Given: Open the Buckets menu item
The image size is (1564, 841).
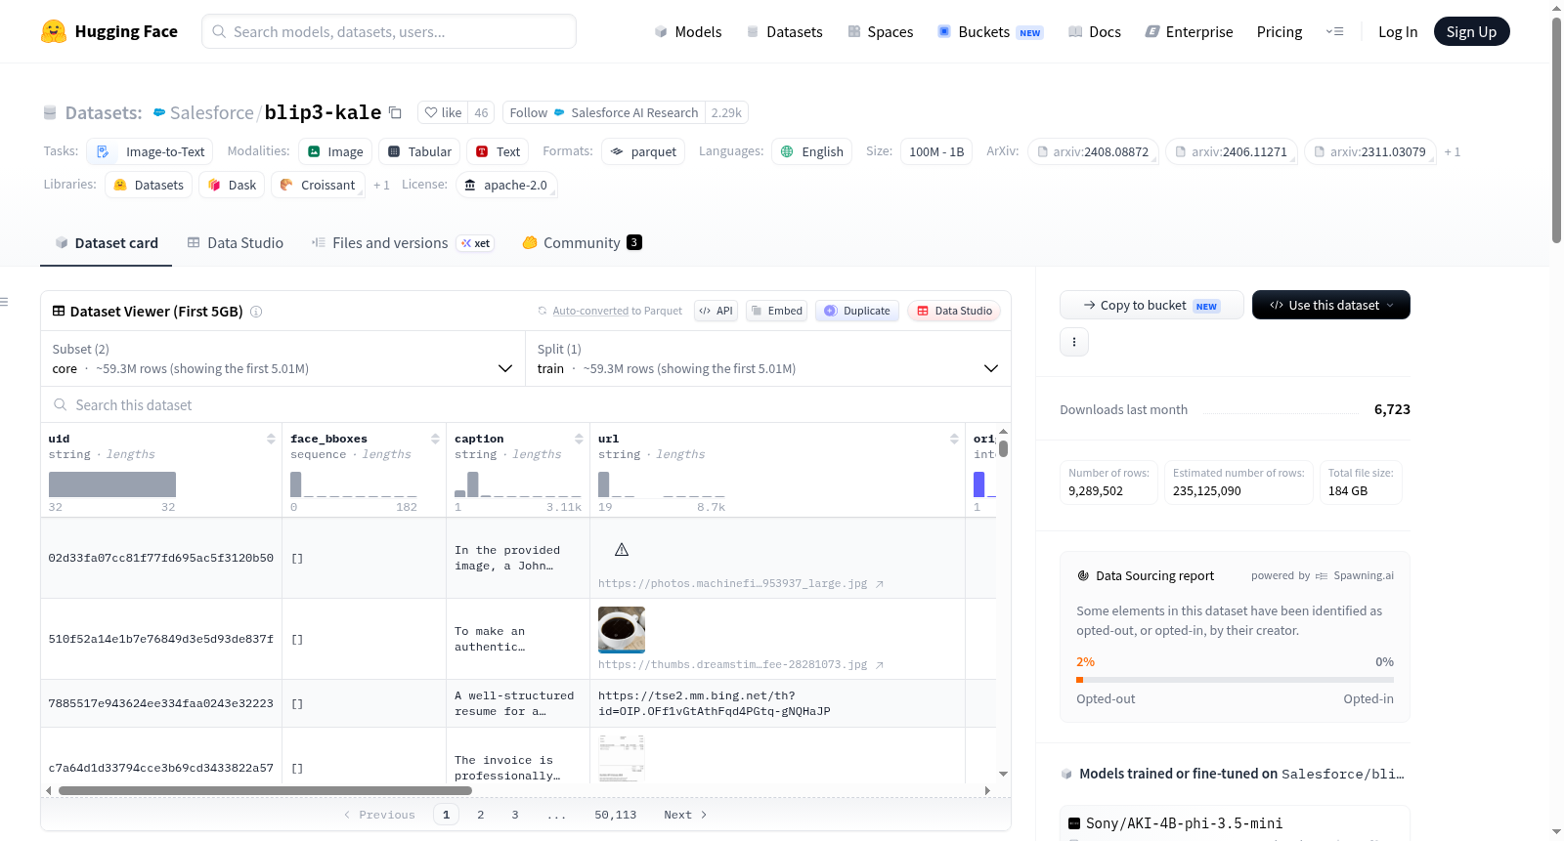Looking at the screenshot, I should tap(990, 32).
